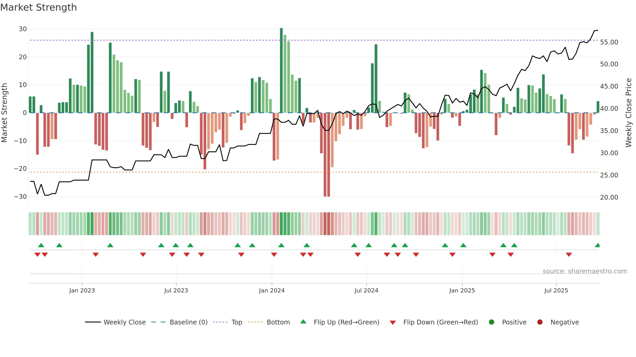Click the green Positive circle in legend
Screen dimensions: 636x357
[x=492, y=322]
